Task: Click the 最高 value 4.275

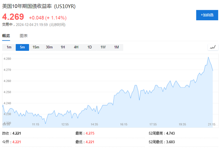Action: click(x=90, y=133)
